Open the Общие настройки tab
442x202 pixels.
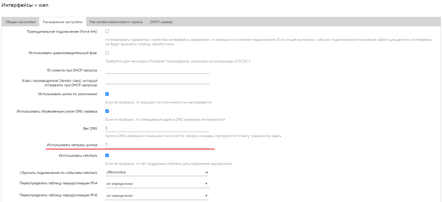point(20,22)
